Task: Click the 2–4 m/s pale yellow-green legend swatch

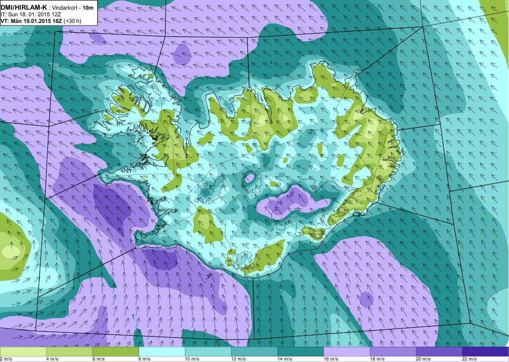Action: [x=23, y=352]
